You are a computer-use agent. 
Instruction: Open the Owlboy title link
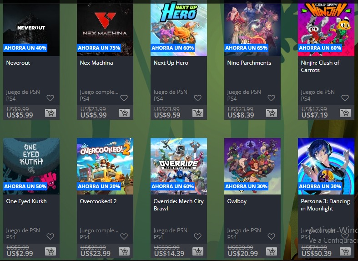click(237, 201)
